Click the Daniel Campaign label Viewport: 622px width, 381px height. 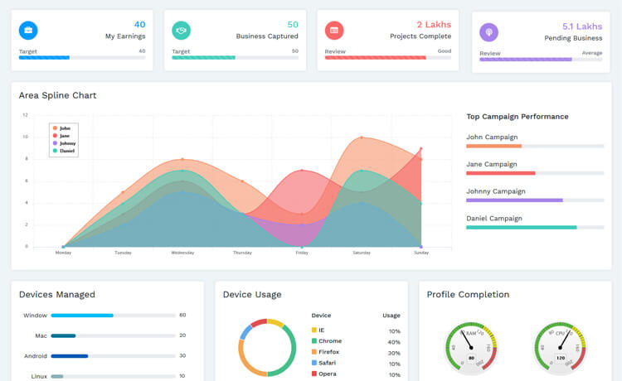(494, 219)
